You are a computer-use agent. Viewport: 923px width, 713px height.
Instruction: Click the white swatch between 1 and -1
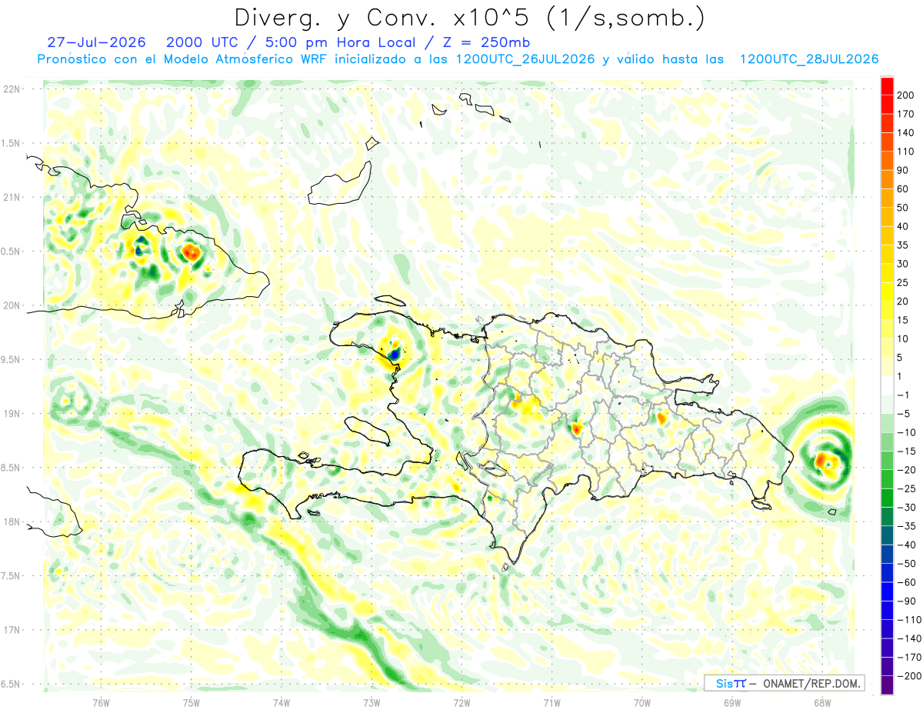point(888,386)
